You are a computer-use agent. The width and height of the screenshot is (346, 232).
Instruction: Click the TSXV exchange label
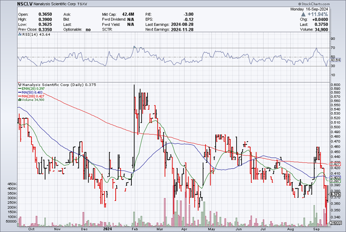[x=83, y=4]
